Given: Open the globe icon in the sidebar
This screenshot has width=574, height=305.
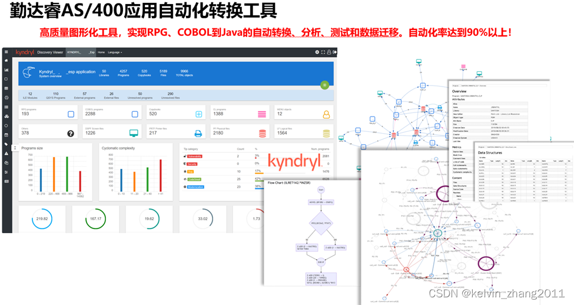Looking at the screenshot, I should pyautogui.click(x=6, y=98).
